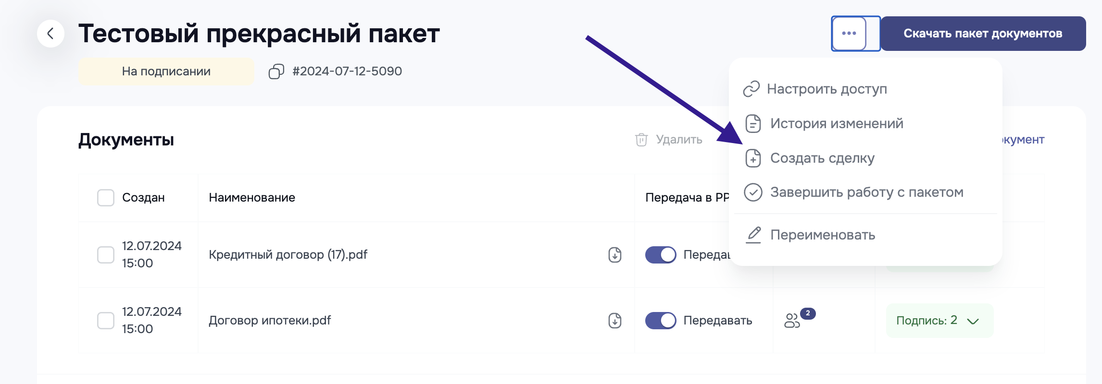Click the back arrow button
Viewport: 1102px width, 384px height.
[50, 34]
